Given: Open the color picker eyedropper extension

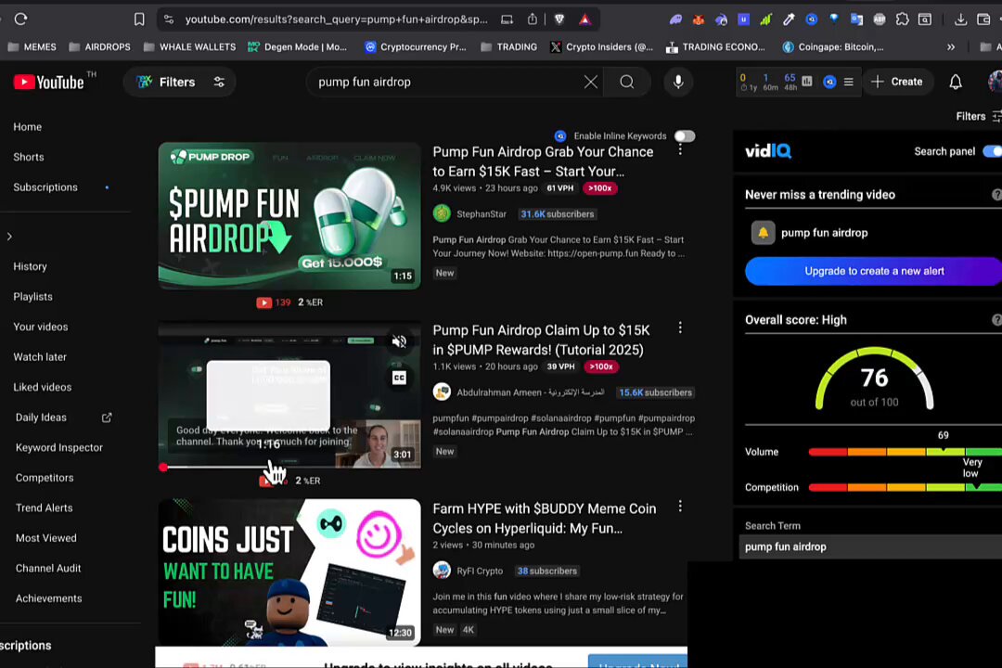Looking at the screenshot, I should tap(789, 19).
